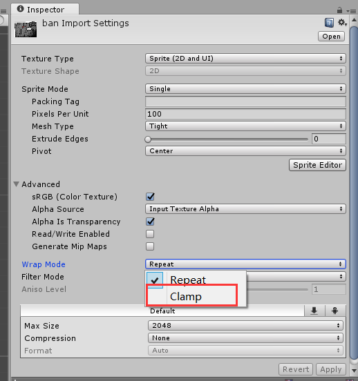Viewport: 358px width, 381px height.
Task: Click the ban texture thumbnail preview
Action: (x=26, y=30)
